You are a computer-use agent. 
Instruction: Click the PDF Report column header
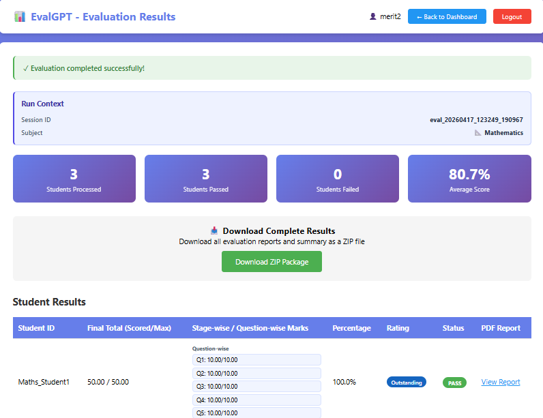(x=501, y=328)
